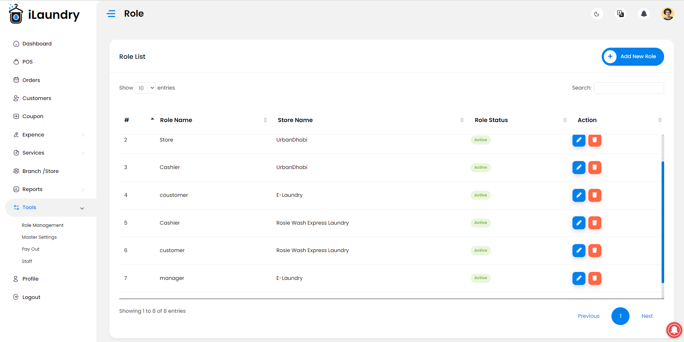Image resolution: width=684 pixels, height=342 pixels.
Task: Delete the manager role
Action: point(595,278)
